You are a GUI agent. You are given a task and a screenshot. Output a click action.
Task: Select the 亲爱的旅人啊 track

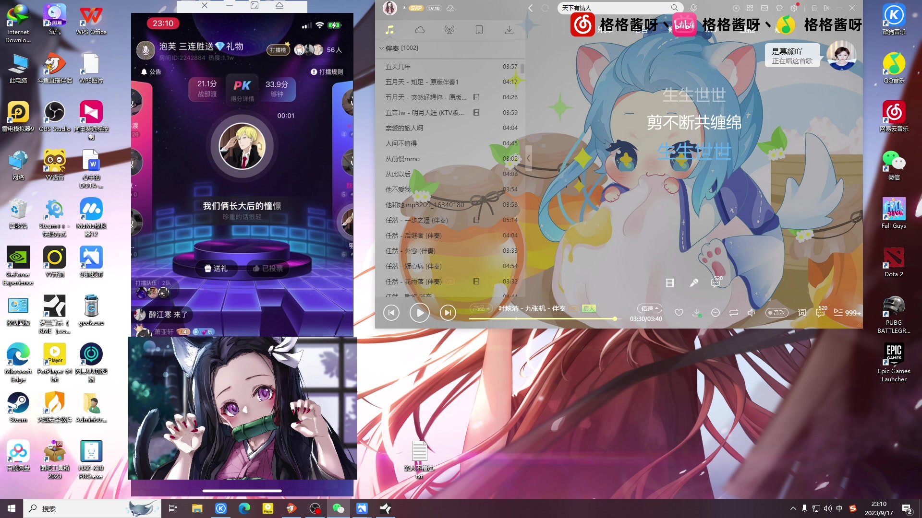coord(404,128)
